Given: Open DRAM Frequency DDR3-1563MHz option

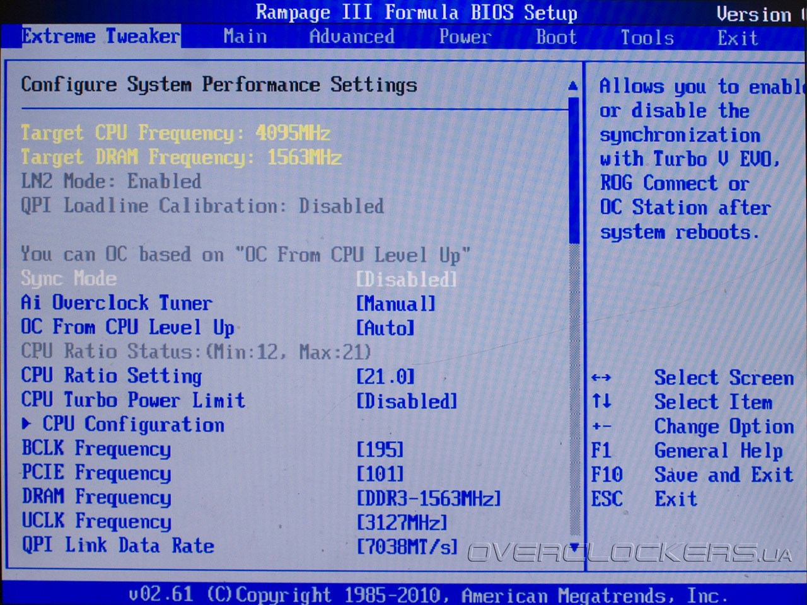Looking at the screenshot, I should pos(429,498).
